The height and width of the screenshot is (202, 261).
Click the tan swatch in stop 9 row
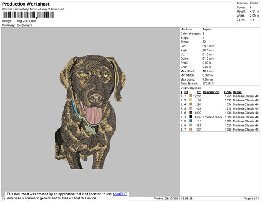click(x=191, y=129)
